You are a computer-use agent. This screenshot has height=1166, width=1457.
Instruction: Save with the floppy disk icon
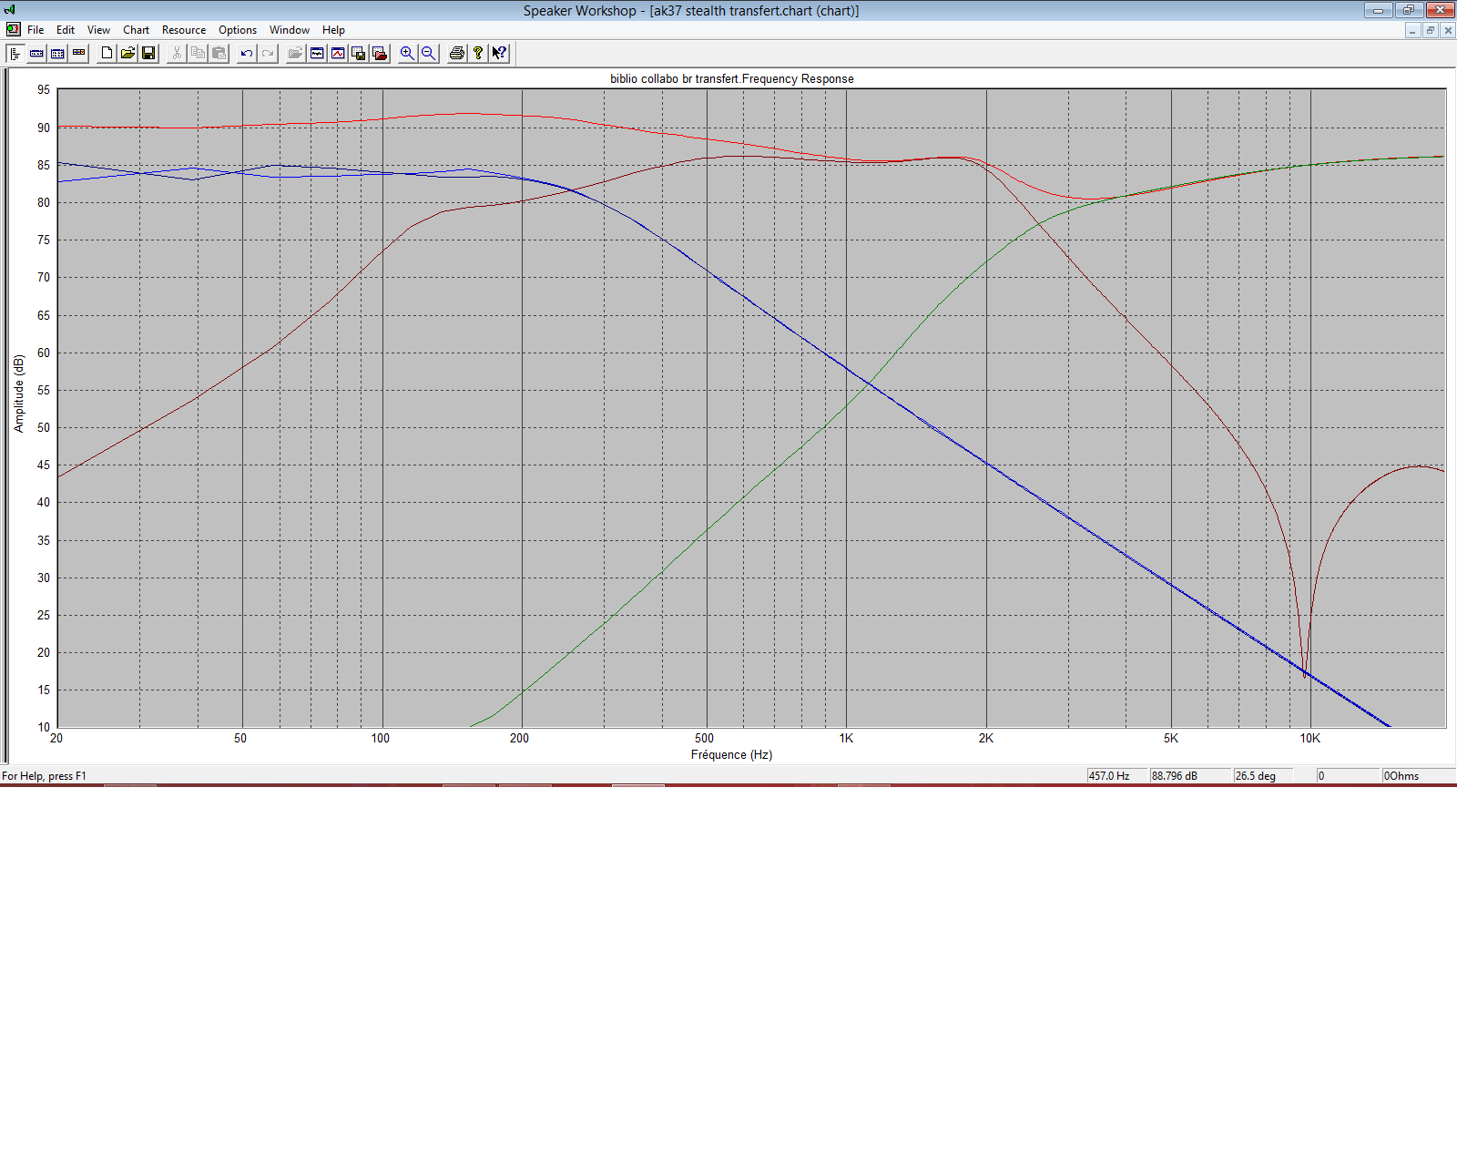click(x=148, y=54)
